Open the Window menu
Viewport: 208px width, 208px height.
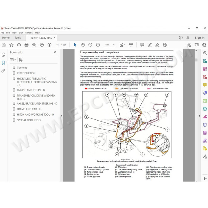coord(29,33)
